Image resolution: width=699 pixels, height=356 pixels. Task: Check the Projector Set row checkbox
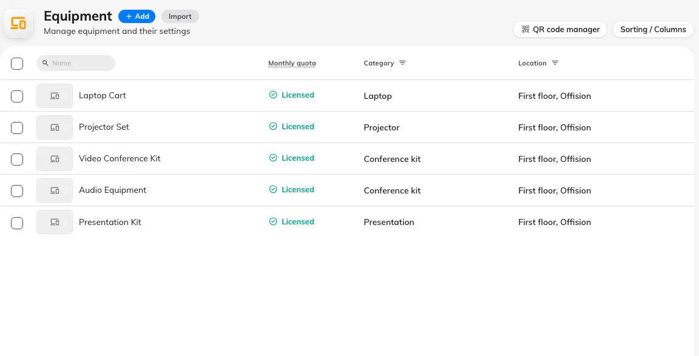(17, 127)
